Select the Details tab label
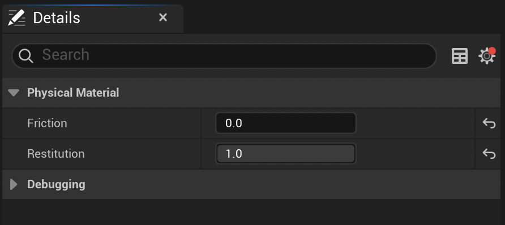 [57, 18]
